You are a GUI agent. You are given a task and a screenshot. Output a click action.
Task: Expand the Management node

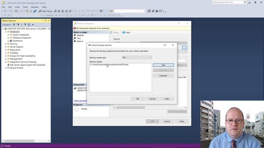6,59
